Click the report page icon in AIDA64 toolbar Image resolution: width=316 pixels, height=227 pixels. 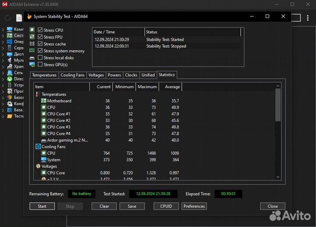click(x=19, y=18)
